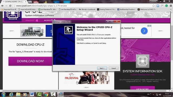This screenshot has height=97, width=173.
Task: Open Windows Media Player from the taskbar
Action: click(25, 95)
